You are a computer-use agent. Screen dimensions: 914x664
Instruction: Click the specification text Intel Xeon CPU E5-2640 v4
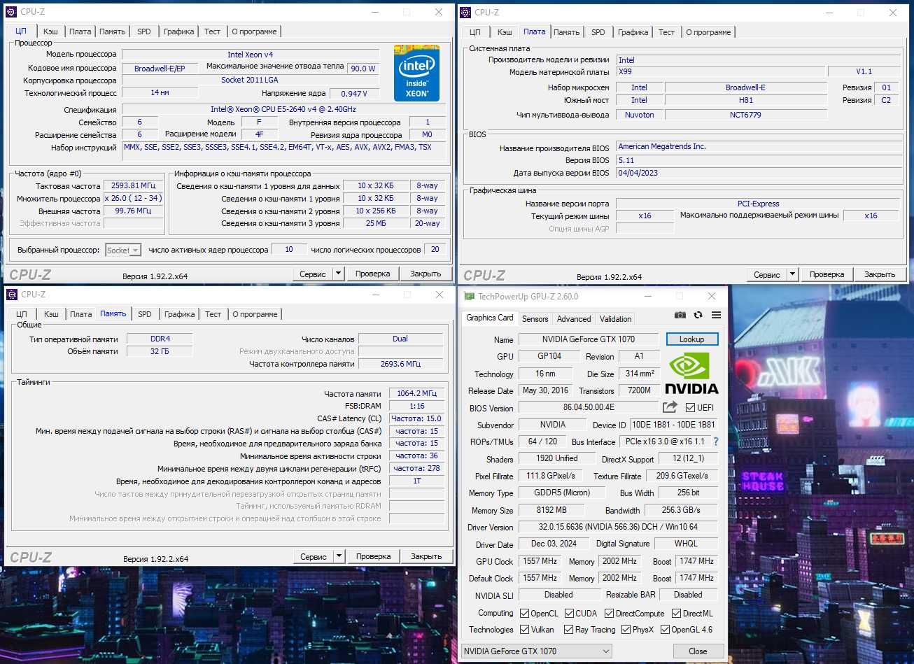[283, 109]
